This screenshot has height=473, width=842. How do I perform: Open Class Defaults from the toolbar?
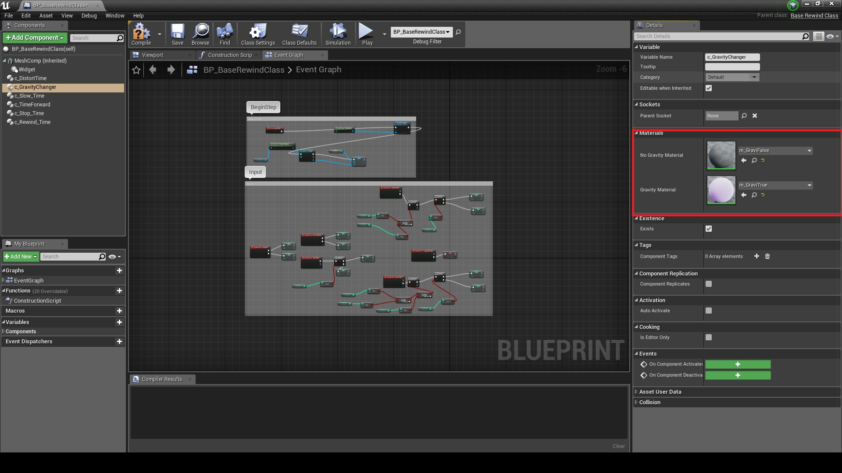[300, 34]
